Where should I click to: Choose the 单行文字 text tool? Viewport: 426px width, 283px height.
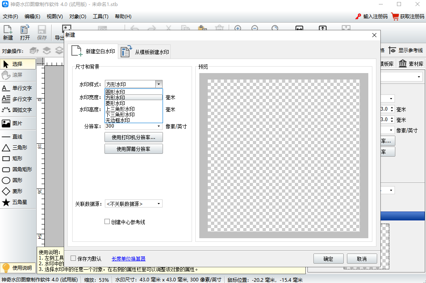pos(18,88)
